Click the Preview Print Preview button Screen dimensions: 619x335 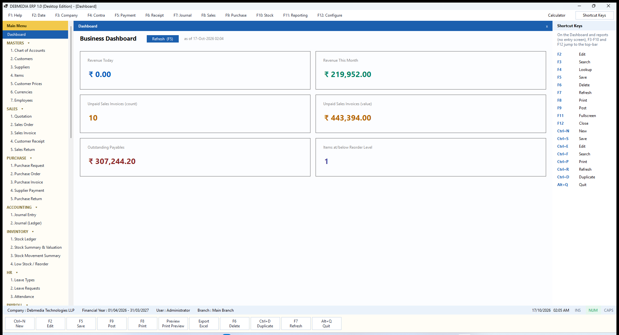pos(173,323)
